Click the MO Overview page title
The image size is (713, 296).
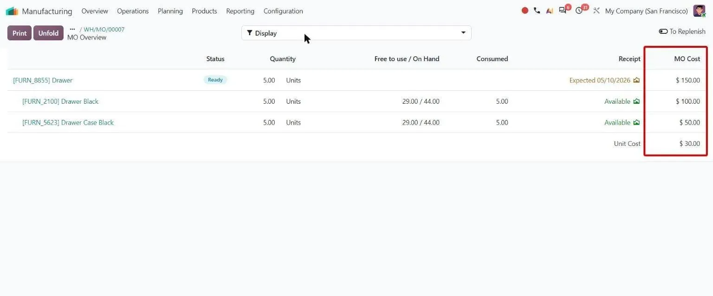(87, 38)
